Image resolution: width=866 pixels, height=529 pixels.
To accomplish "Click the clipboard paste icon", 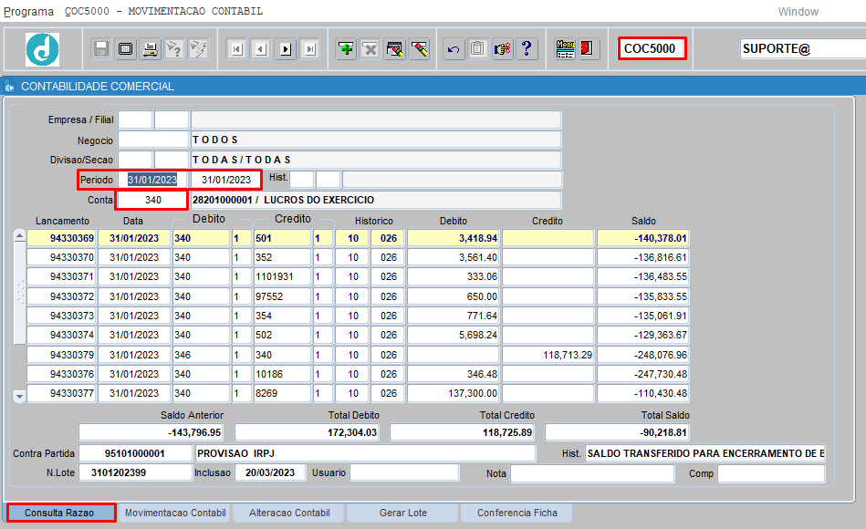I will 478,49.
